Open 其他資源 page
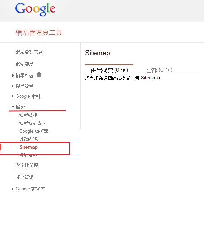Image resolution: width=204 pixels, height=227 pixels. pyautogui.click(x=24, y=177)
